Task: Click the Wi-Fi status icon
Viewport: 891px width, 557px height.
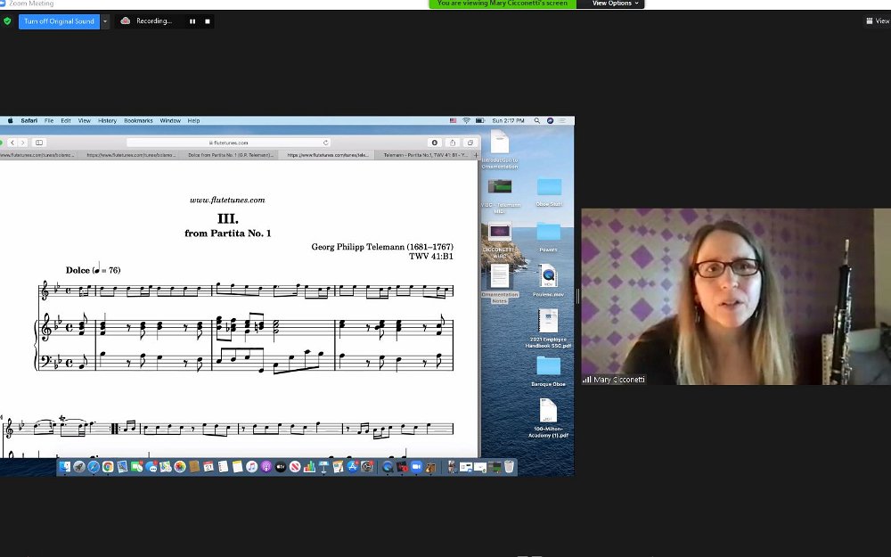Action: click(466, 120)
